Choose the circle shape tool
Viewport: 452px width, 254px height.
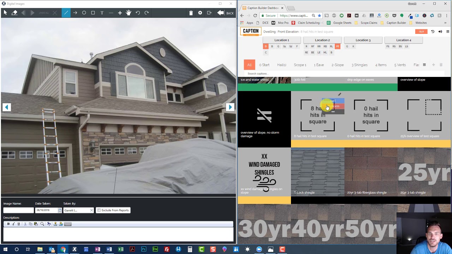point(84,13)
